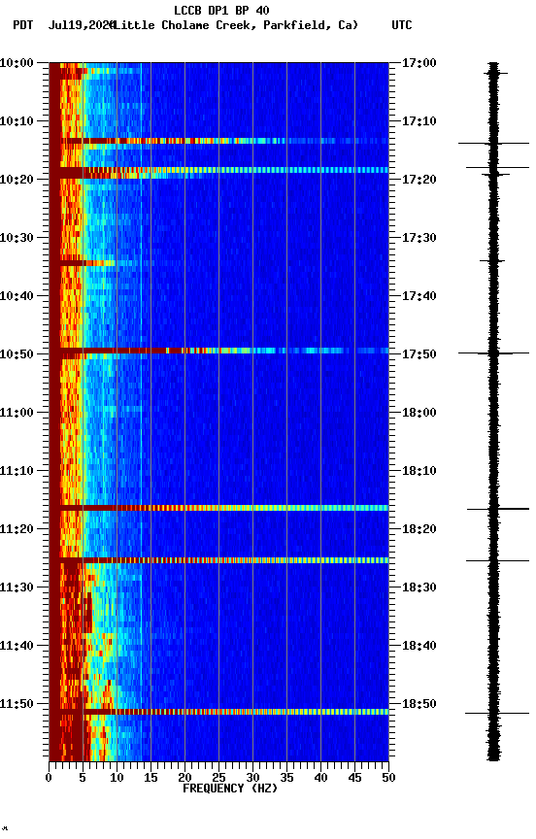Click the 'Jul19,2020' date label
Image resolution: width=536 pixels, height=839 pixels.
point(82,25)
